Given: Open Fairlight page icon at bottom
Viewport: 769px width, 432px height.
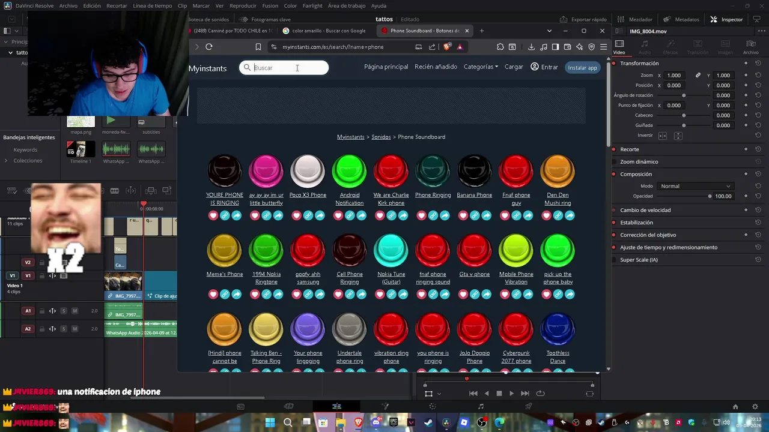Looking at the screenshot, I should 481,406.
